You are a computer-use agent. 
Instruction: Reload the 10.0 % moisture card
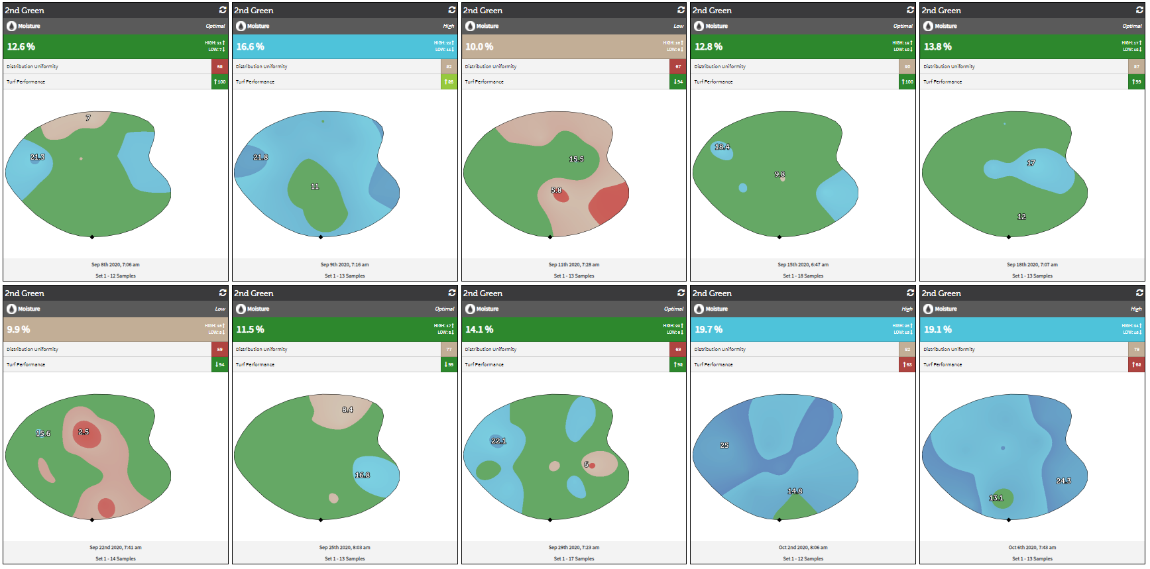point(681,10)
